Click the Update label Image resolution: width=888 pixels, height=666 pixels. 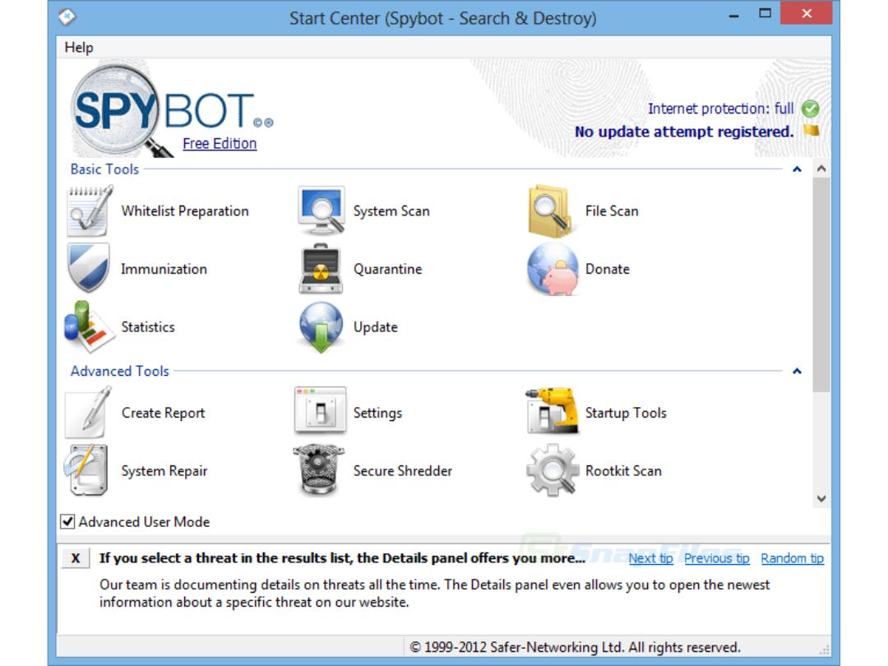376,327
